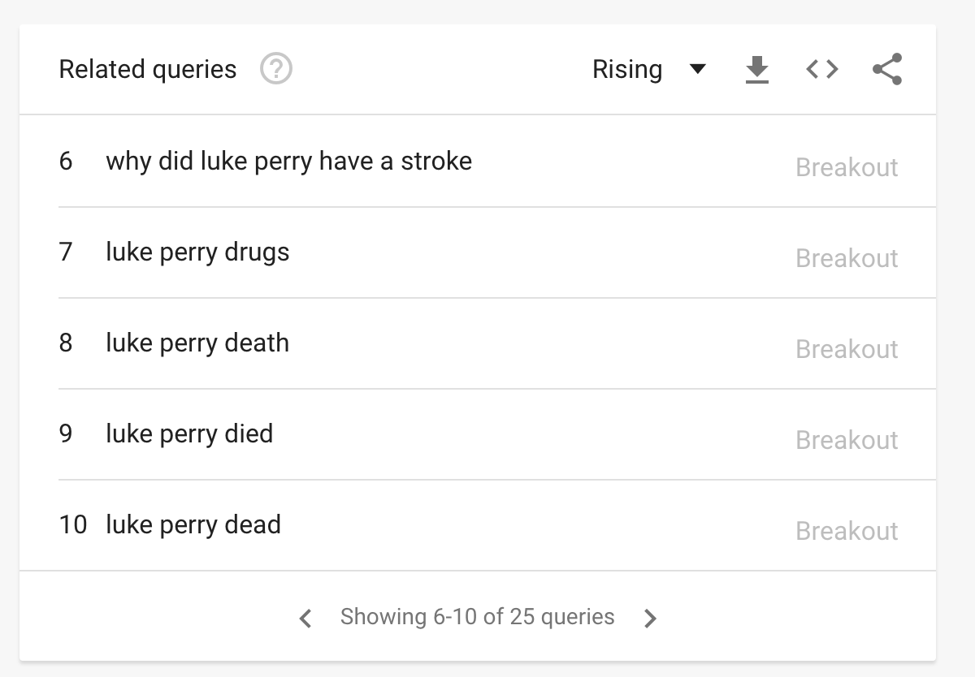Click the 'Related queries' card title
This screenshot has width=975, height=677.
(148, 70)
